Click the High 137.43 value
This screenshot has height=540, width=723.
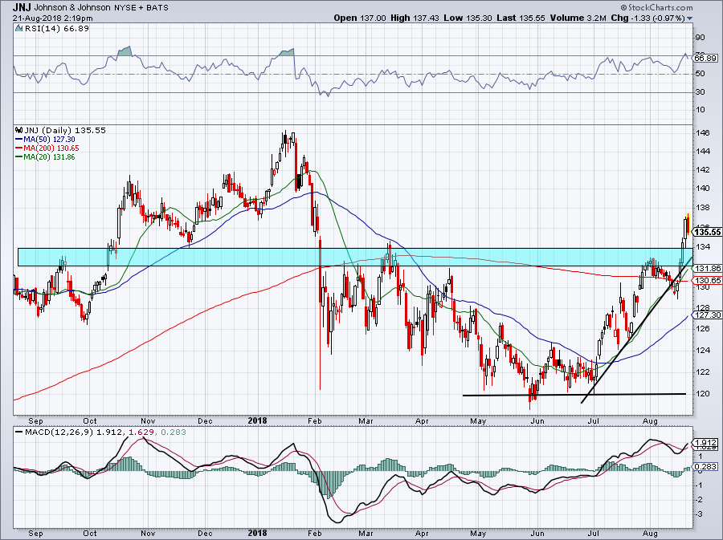(415, 18)
